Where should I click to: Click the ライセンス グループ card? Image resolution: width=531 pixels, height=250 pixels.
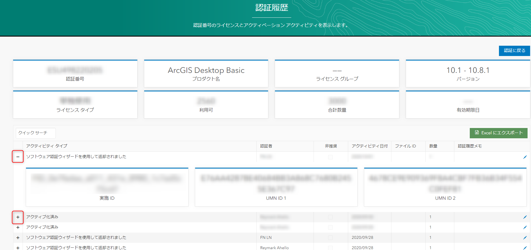337,73
